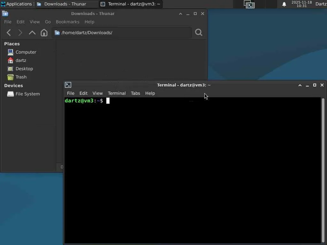
Task: Close the Terminal window
Action: pyautogui.click(x=322, y=85)
